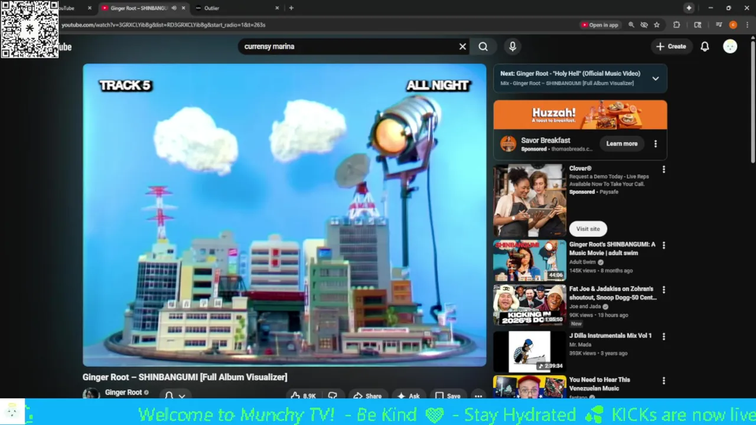Click the Gemini sparkle icon in tab strip
The width and height of the screenshot is (756, 425).
[x=689, y=8]
